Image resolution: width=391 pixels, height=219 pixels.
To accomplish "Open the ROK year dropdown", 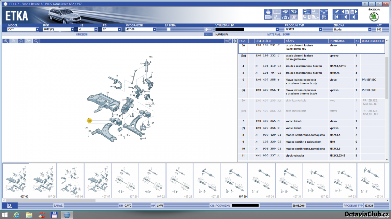I will tap(72, 29).
